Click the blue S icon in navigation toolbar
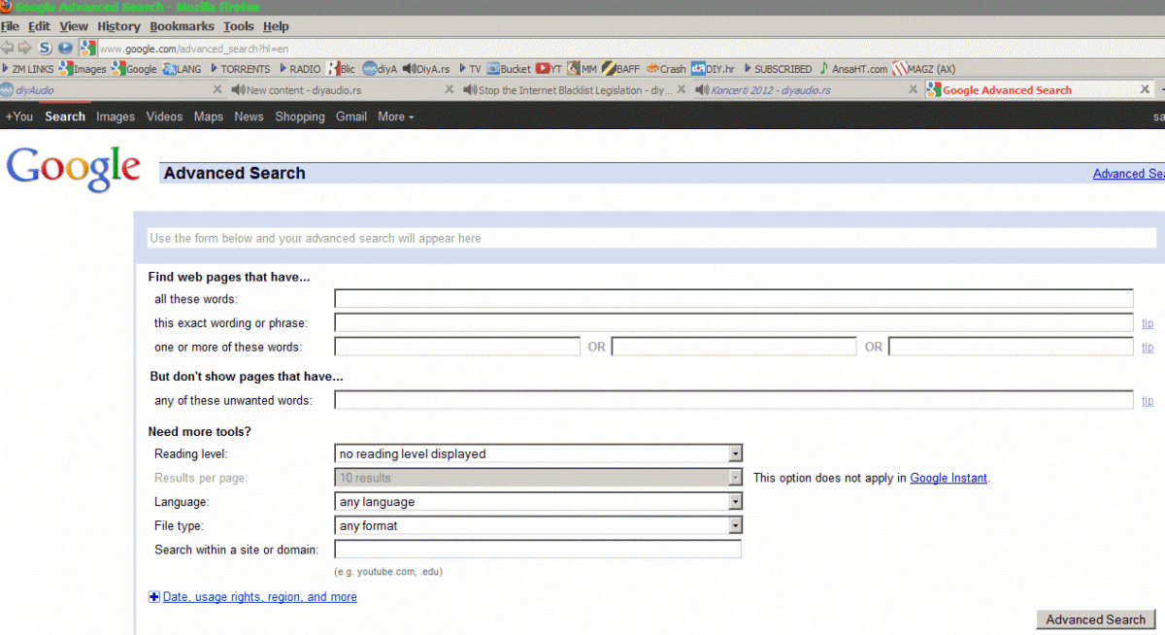The height and width of the screenshot is (635, 1165). [45, 48]
